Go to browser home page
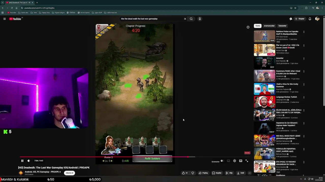 [x=17, y=8]
